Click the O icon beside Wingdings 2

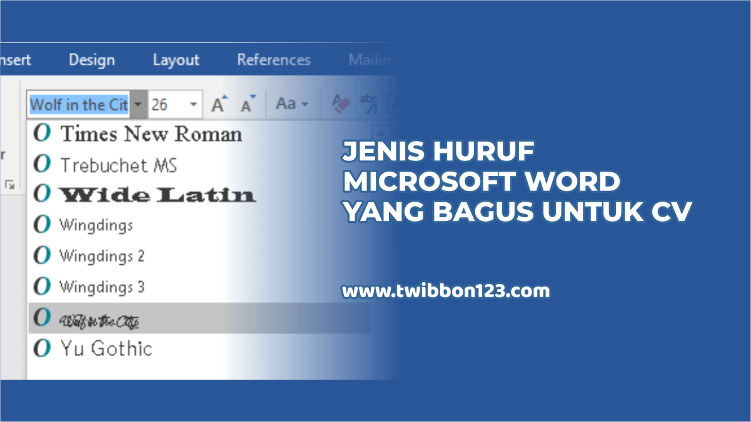[x=42, y=255]
